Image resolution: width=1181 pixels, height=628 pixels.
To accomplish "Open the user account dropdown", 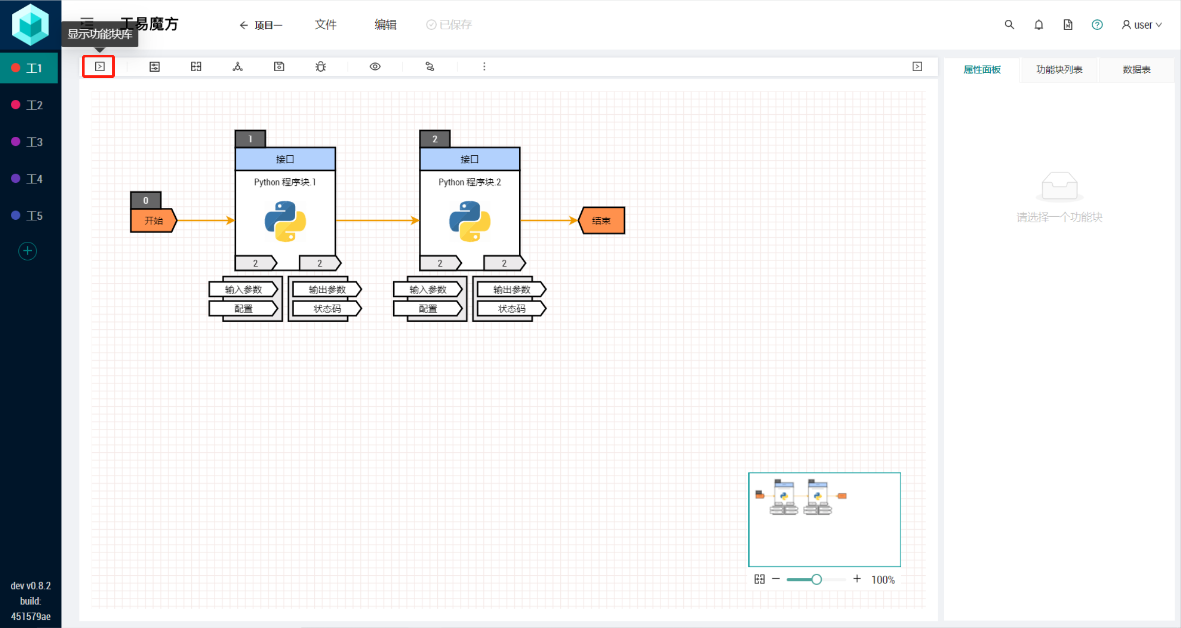I will tap(1142, 25).
